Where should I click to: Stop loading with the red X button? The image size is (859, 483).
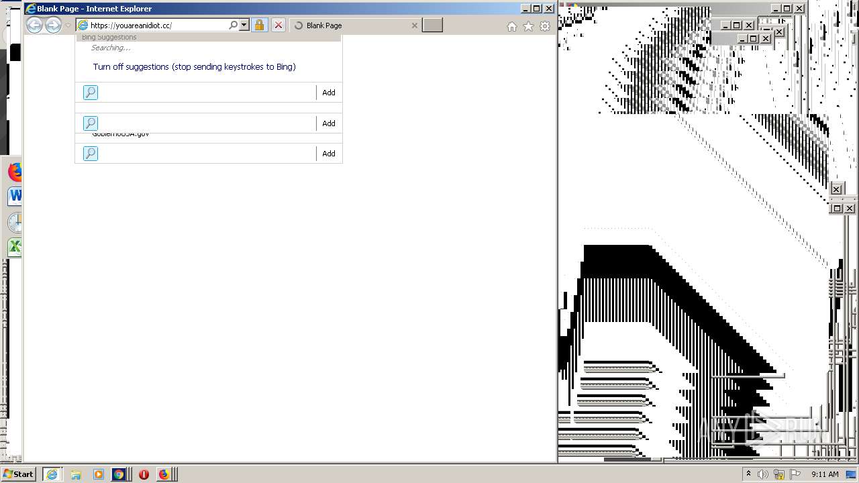279,25
